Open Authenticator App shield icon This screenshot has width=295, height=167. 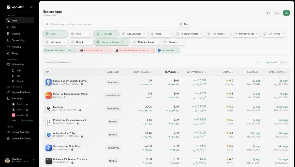49,135
